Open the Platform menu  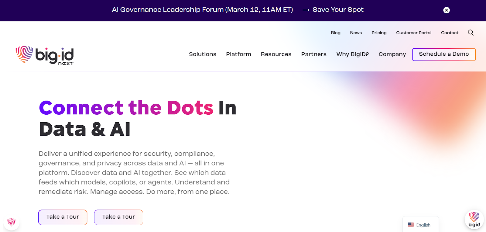238,54
